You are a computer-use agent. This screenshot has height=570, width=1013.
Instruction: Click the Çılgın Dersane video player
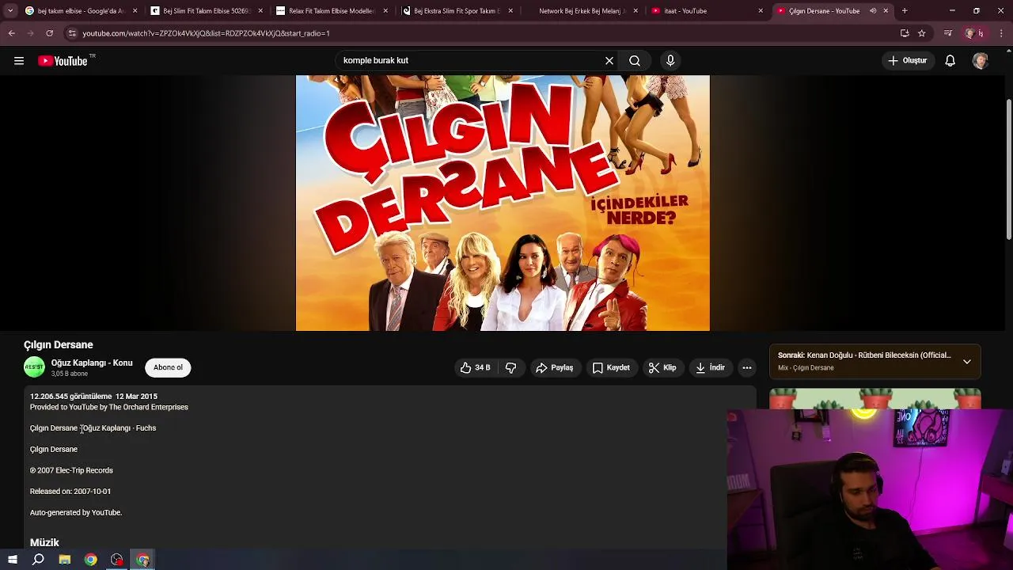coord(503,203)
